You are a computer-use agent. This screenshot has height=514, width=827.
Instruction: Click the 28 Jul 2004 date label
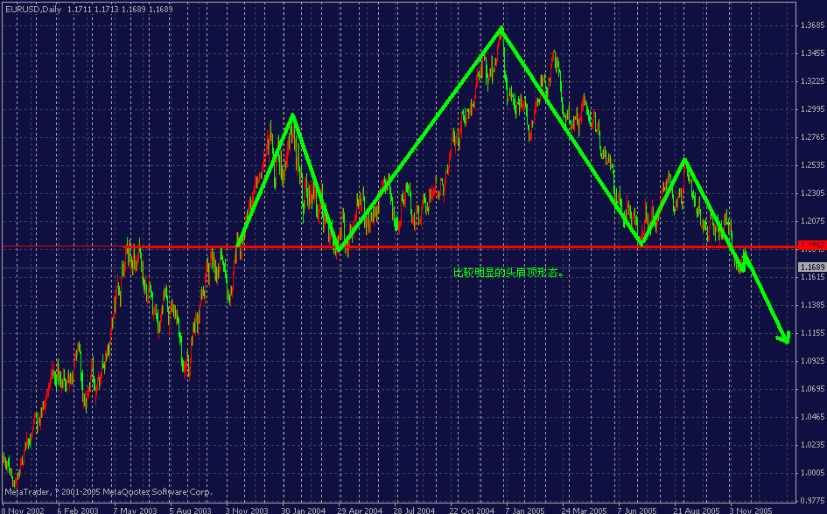[x=415, y=511]
